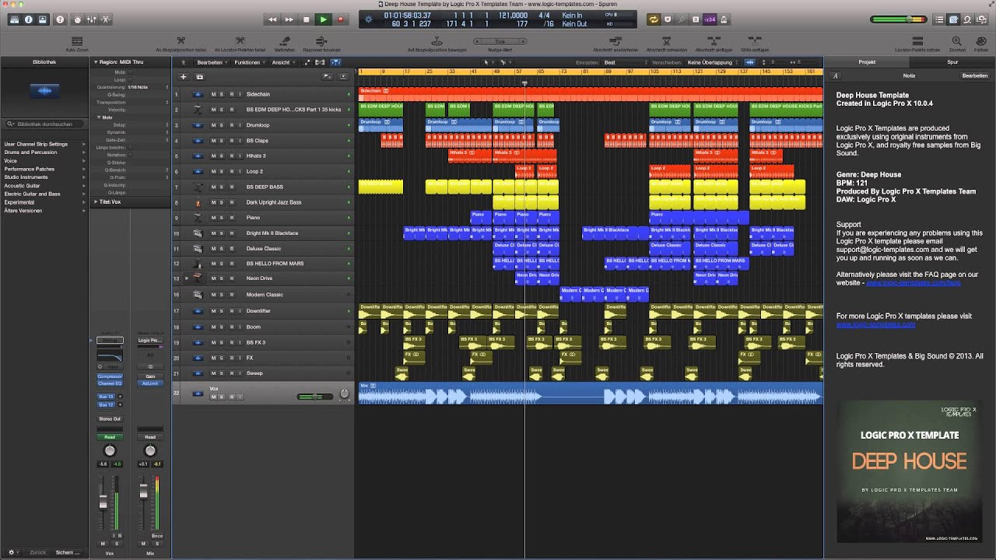
Task: Mute the BS DEEP BASS track
Action: [213, 187]
